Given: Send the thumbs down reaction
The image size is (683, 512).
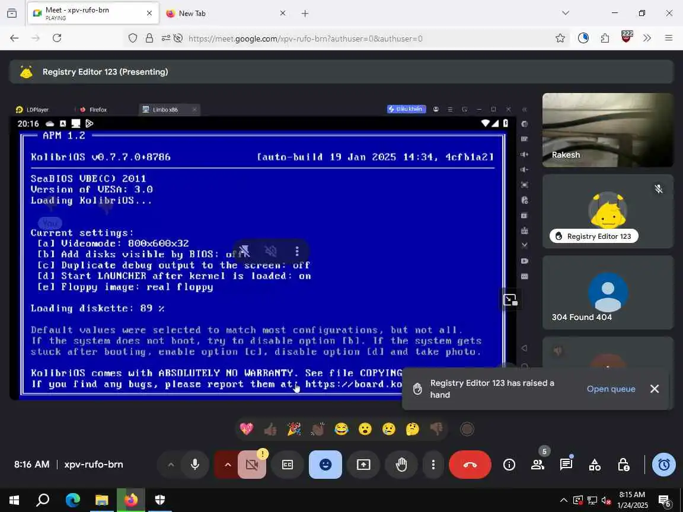Looking at the screenshot, I should 436,429.
